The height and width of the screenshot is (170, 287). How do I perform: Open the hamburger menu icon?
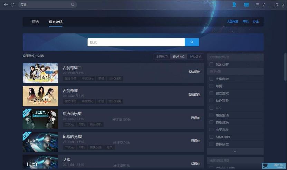[258, 5]
